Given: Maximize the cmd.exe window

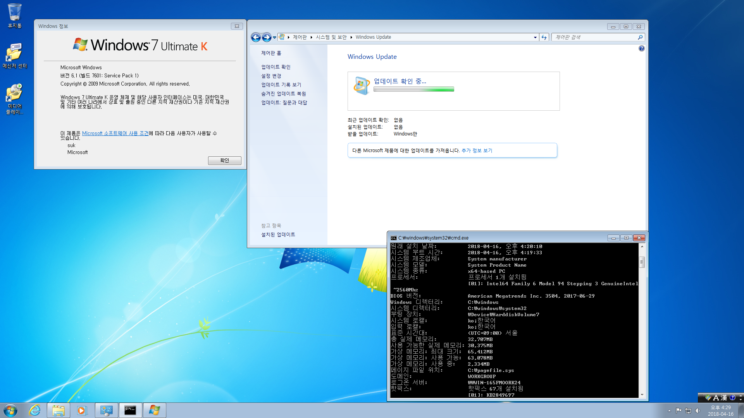Looking at the screenshot, I should pyautogui.click(x=626, y=238).
